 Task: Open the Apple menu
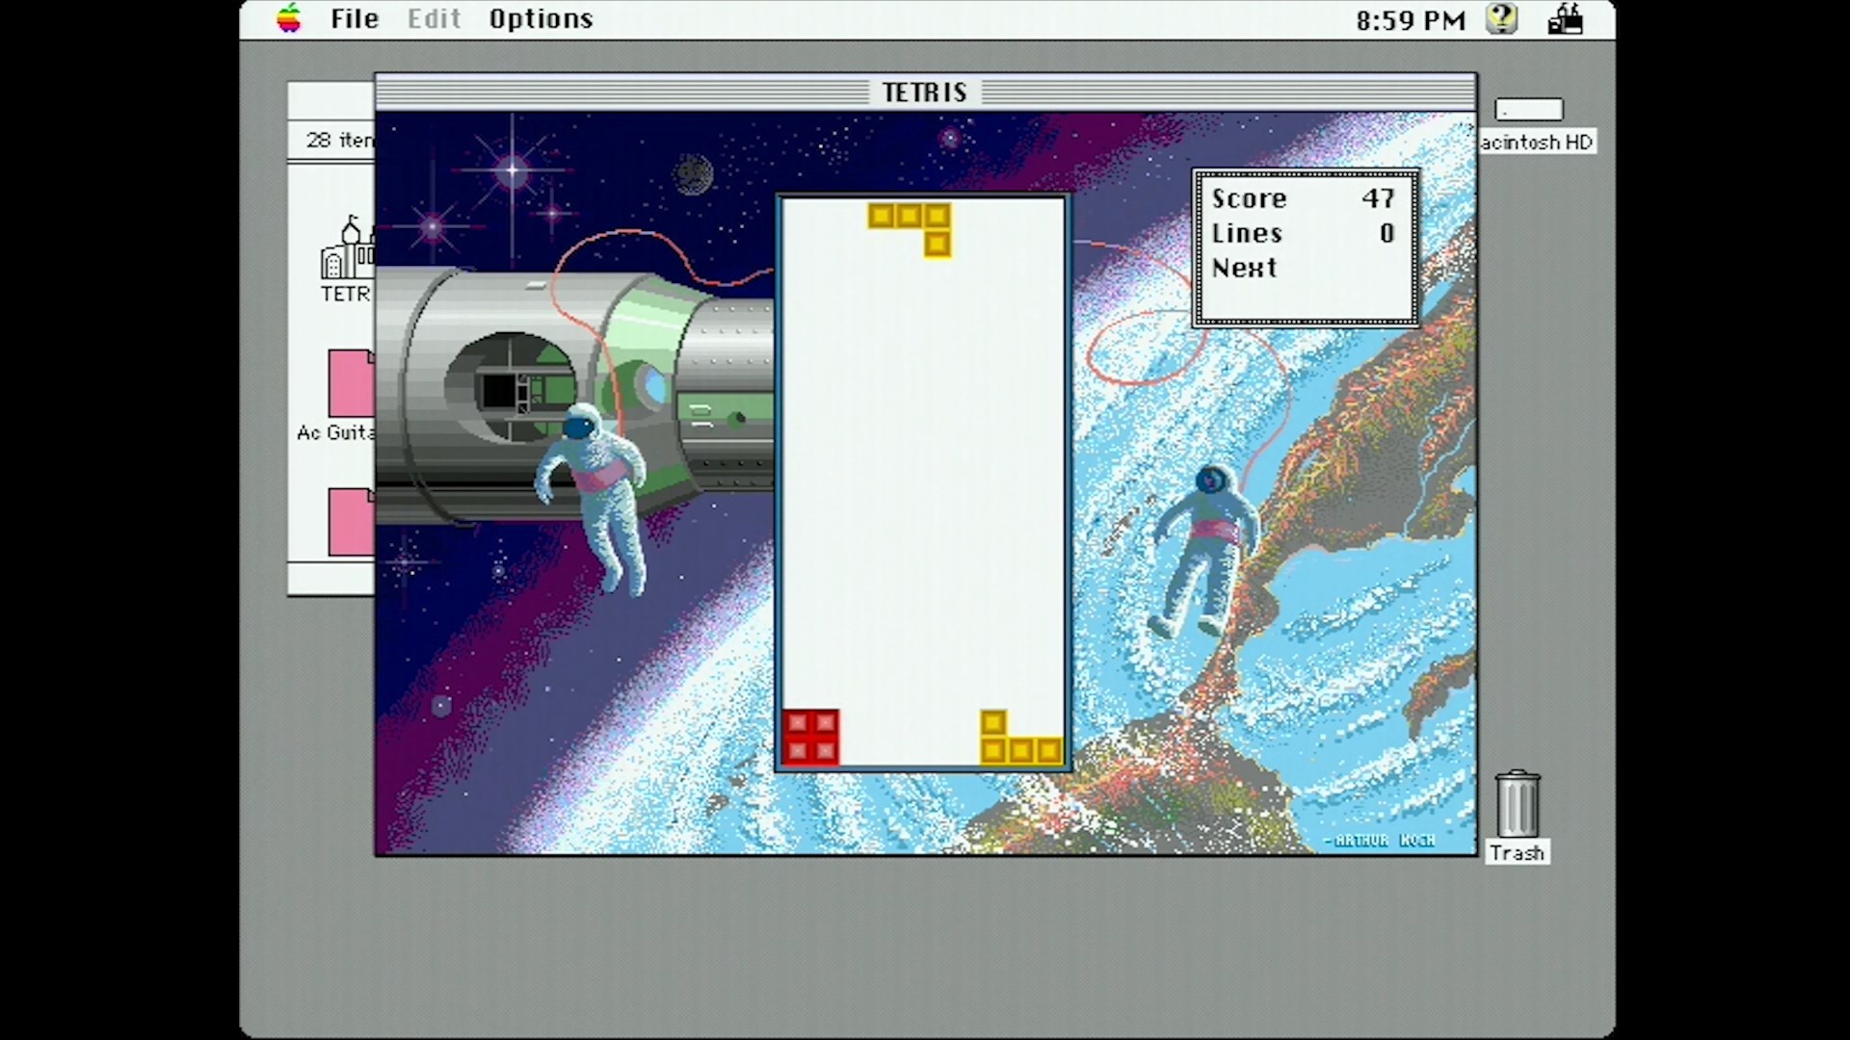[288, 18]
